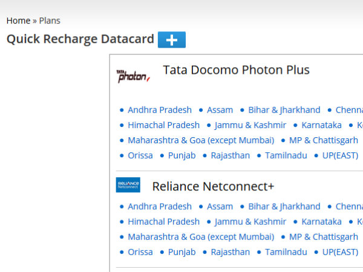This screenshot has width=363, height=272.
Task: Open Bihar & Jharkhand under Tata Docomo
Action: point(284,110)
